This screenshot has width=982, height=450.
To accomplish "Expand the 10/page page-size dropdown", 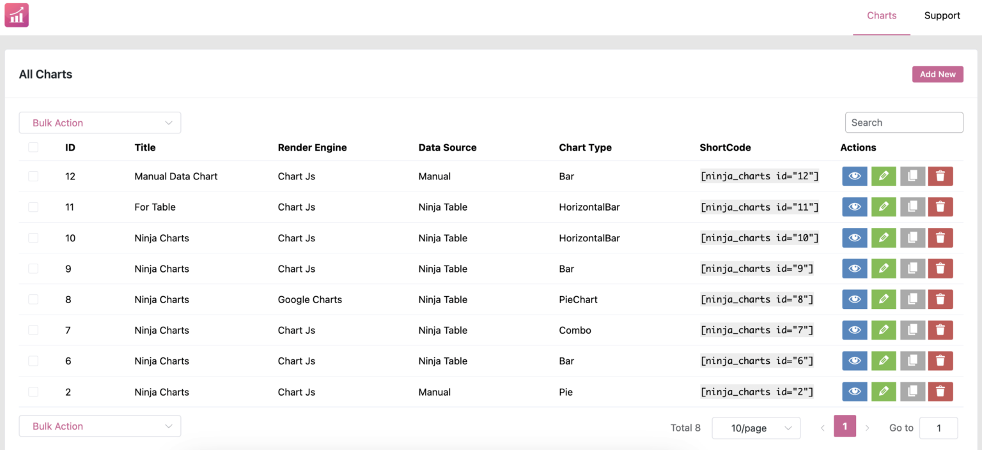I will tap(756, 428).
